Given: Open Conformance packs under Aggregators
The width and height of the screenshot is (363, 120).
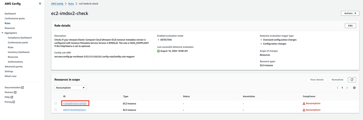Looking at the screenshot, I should coord(18,43).
